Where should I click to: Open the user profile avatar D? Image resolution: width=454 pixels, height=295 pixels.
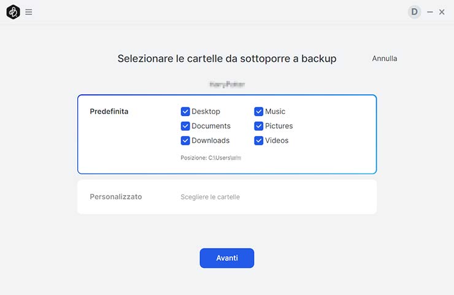click(415, 12)
